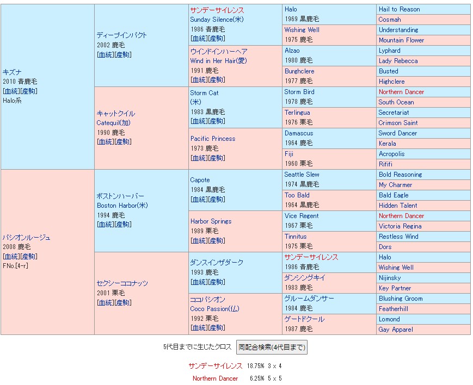Open the ディープインパクト sire link

point(122,35)
